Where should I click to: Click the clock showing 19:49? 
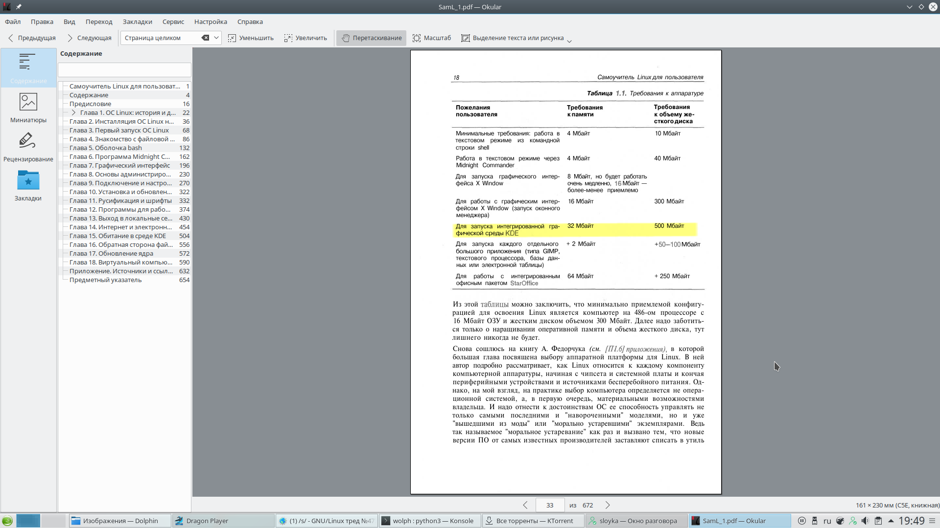[x=912, y=521]
